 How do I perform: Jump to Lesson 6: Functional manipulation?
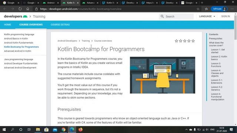(x=218, y=97)
